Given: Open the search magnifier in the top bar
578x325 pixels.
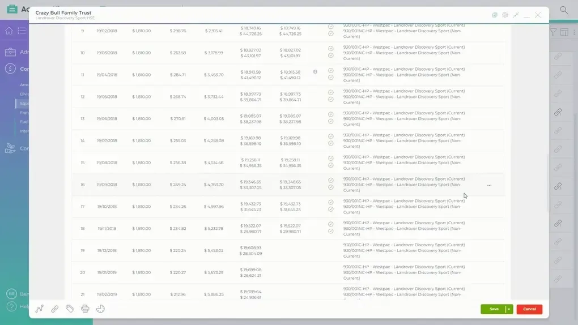Looking at the screenshot, I should (564, 10).
